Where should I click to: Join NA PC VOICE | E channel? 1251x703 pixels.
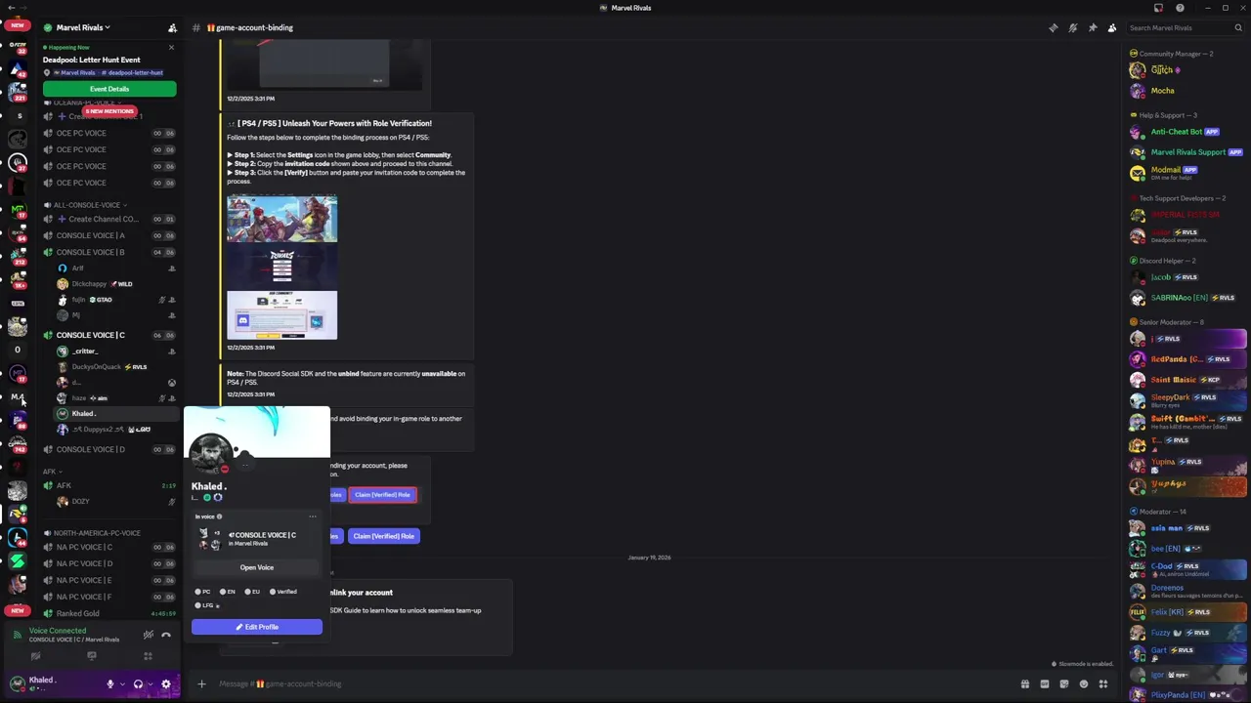point(109,580)
